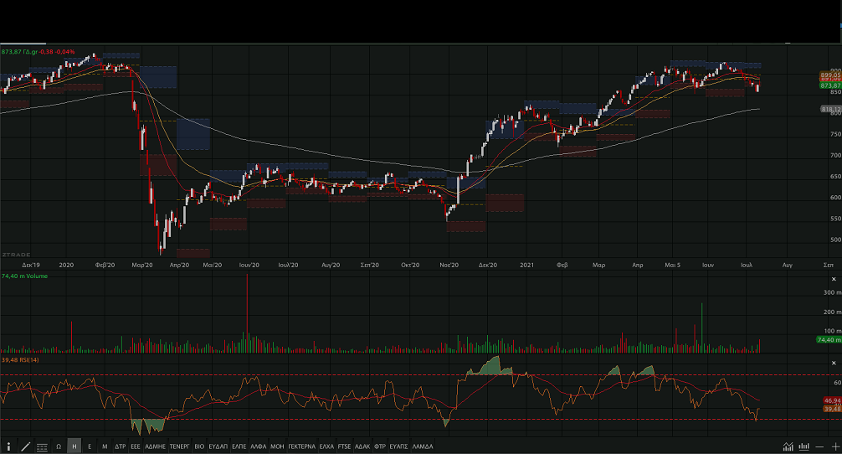Switch to the M monthly timeframe

tap(105, 447)
